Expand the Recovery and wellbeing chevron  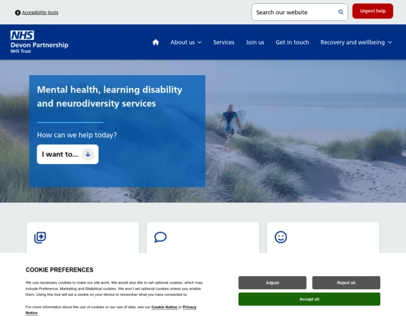pos(390,43)
